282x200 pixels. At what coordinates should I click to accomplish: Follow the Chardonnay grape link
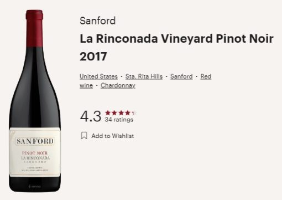118,85
